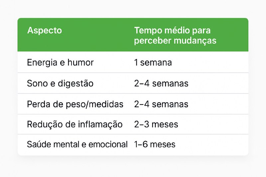
Task: Click the Aspecto column header
Action: click(x=45, y=31)
